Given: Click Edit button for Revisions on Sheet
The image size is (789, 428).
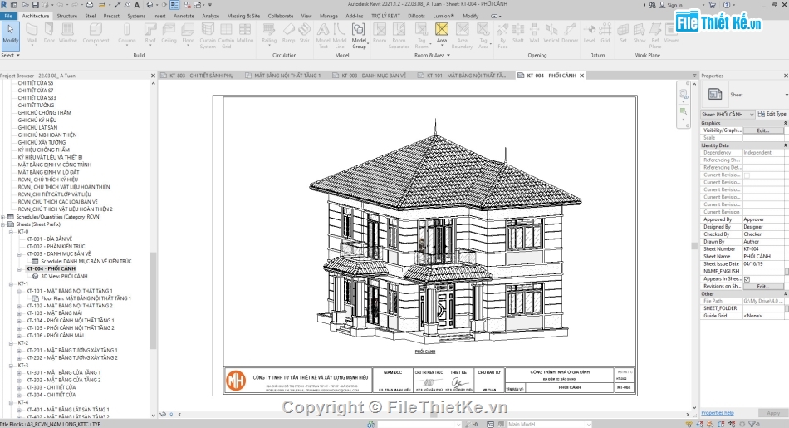Looking at the screenshot, I should [x=762, y=286].
